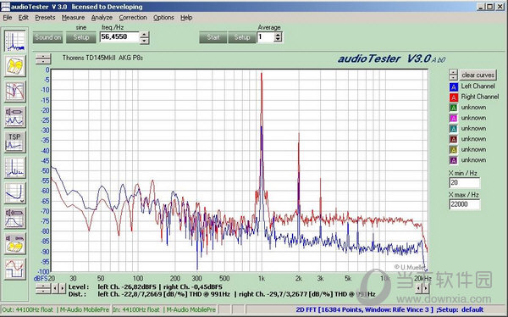Increase the Average count with up arrow

coord(278,34)
